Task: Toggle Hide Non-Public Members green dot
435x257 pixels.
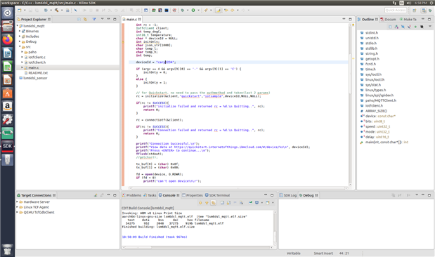Action: point(415,27)
